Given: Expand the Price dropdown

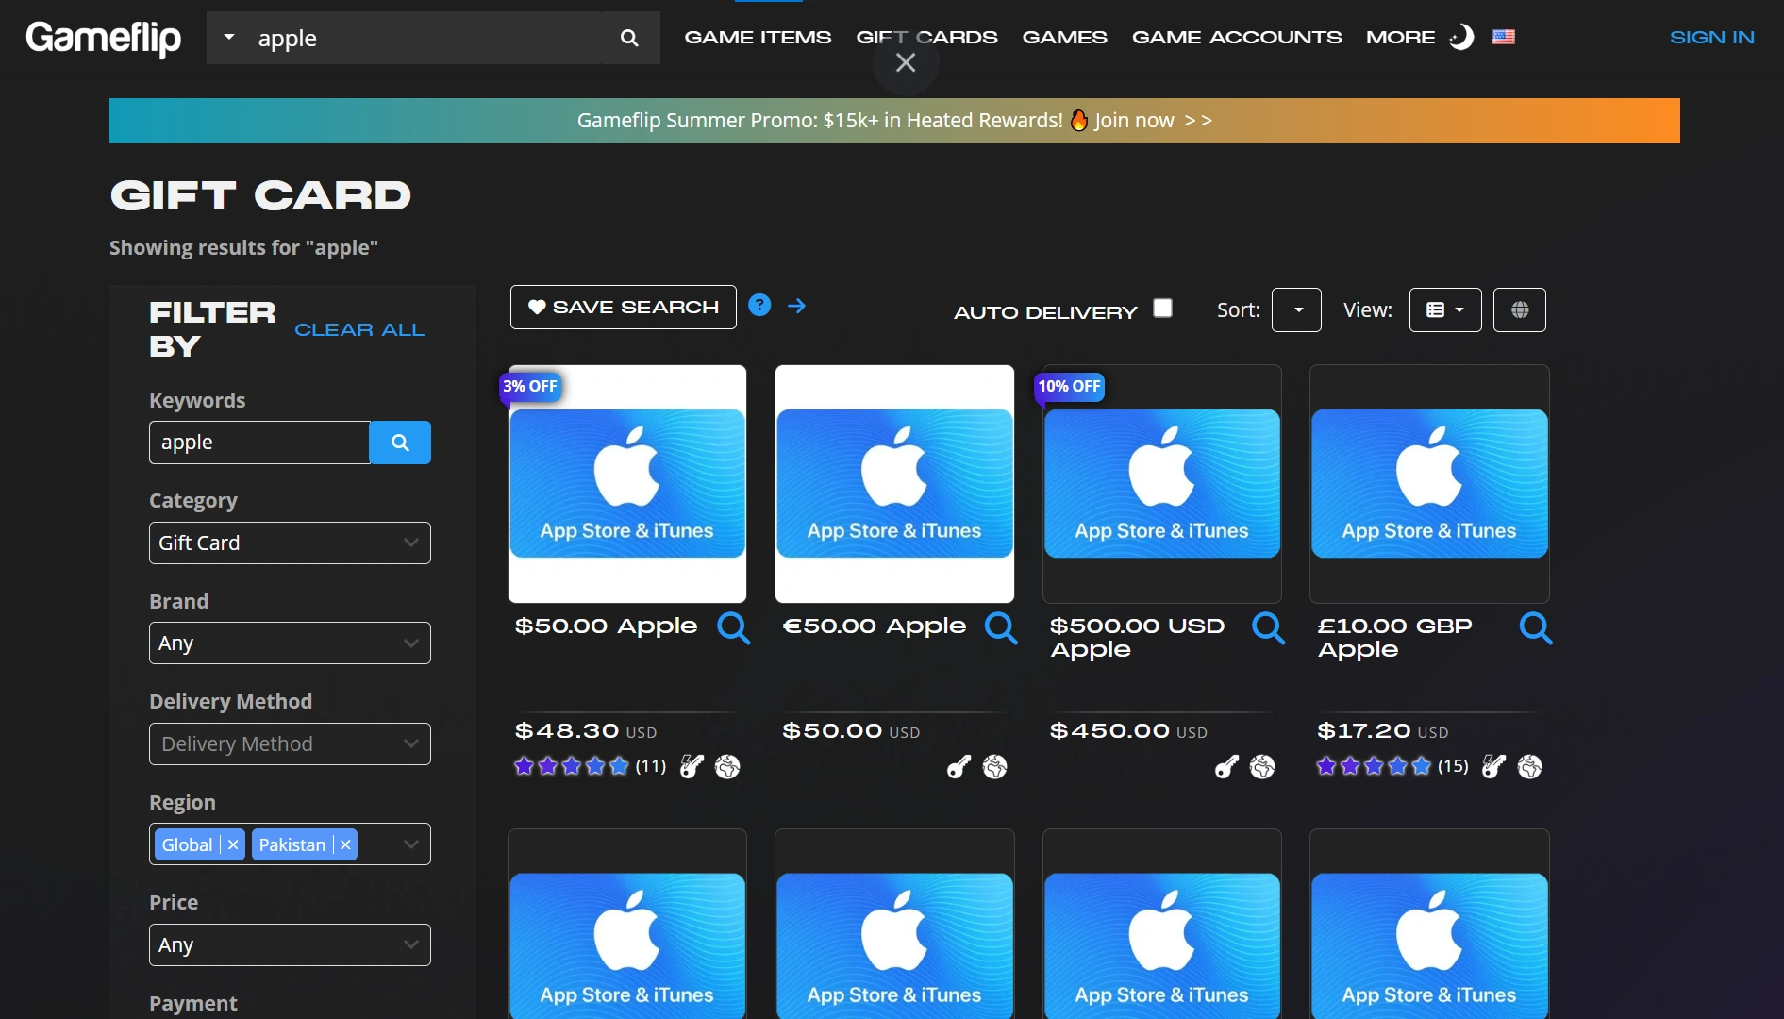Looking at the screenshot, I should (290, 944).
